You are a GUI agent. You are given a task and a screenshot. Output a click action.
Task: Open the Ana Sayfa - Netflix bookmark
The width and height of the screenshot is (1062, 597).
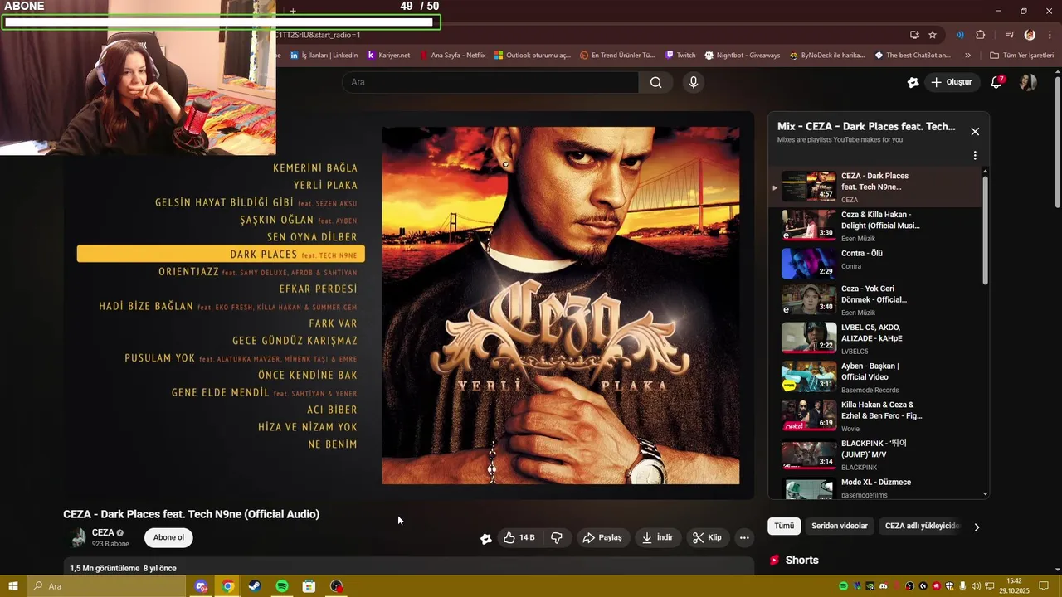click(x=453, y=56)
